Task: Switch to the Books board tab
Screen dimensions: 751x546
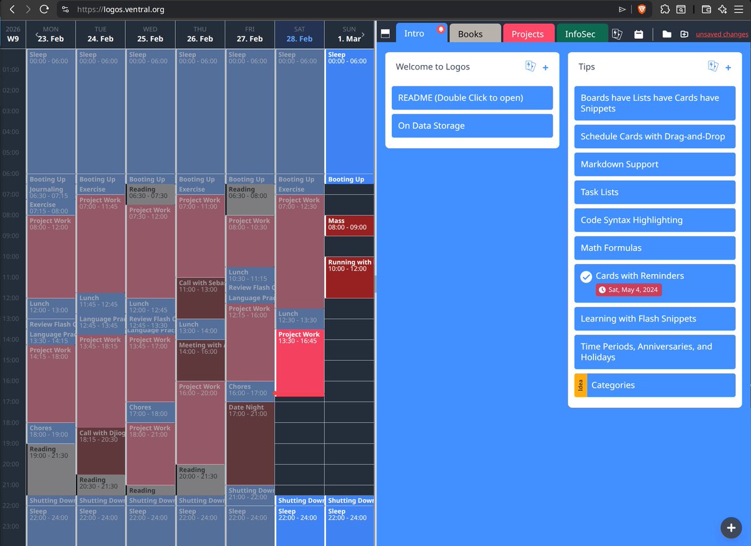Action: point(475,34)
